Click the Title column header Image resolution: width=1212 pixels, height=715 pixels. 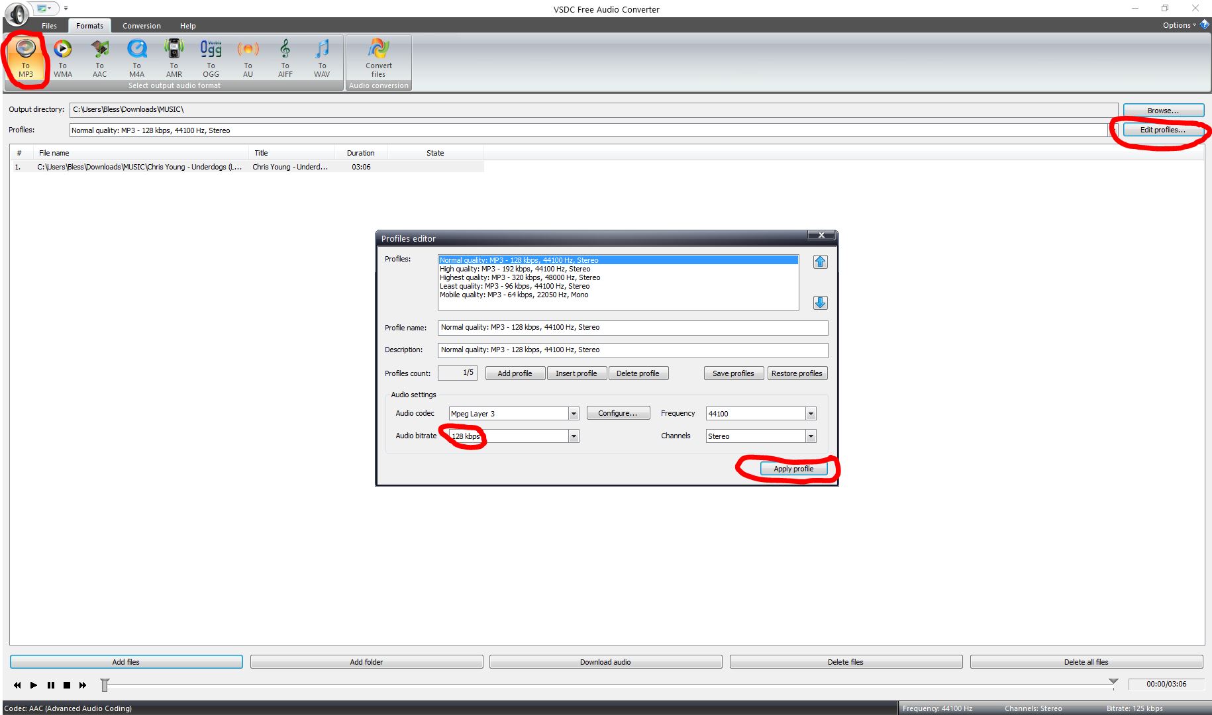pos(291,153)
